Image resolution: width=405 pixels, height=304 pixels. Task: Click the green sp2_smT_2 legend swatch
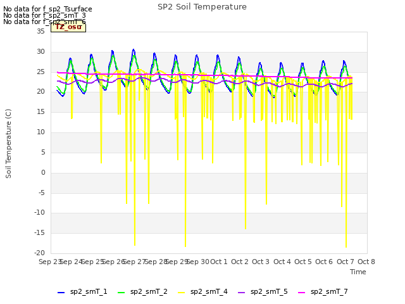click(x=121, y=293)
